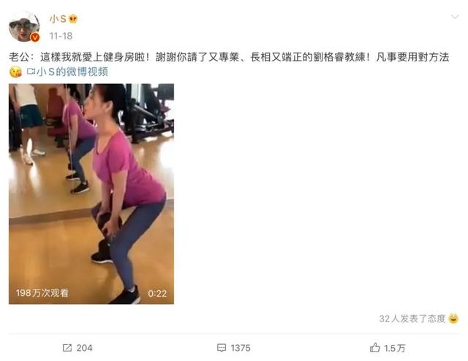The height and width of the screenshot is (361, 468).
Task: Click the 1.5万 likes count
Action: [x=395, y=348]
